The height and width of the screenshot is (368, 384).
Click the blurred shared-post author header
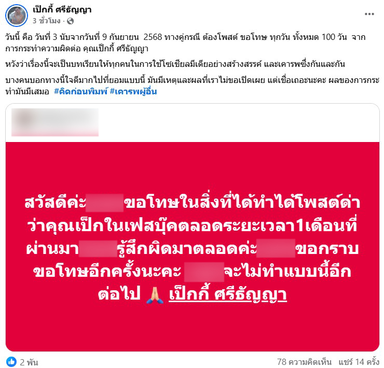pyautogui.click(x=55, y=122)
